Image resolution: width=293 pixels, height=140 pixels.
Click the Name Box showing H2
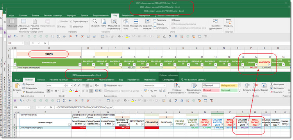point(16,43)
